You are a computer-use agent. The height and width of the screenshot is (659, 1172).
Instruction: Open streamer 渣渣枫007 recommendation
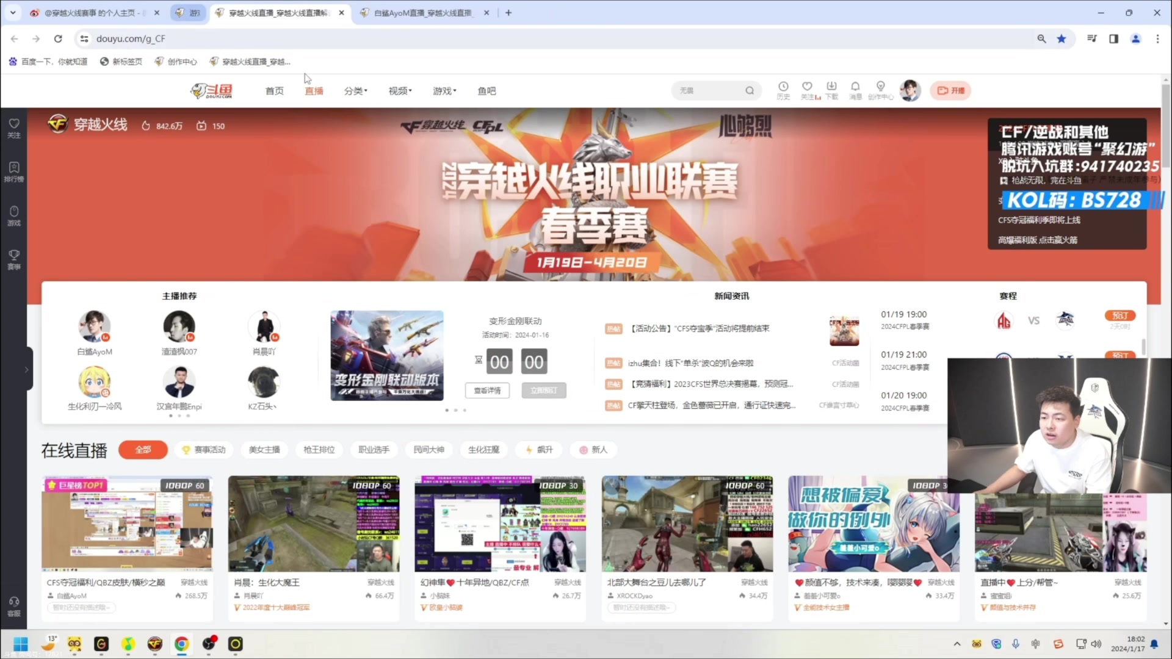pos(179,333)
